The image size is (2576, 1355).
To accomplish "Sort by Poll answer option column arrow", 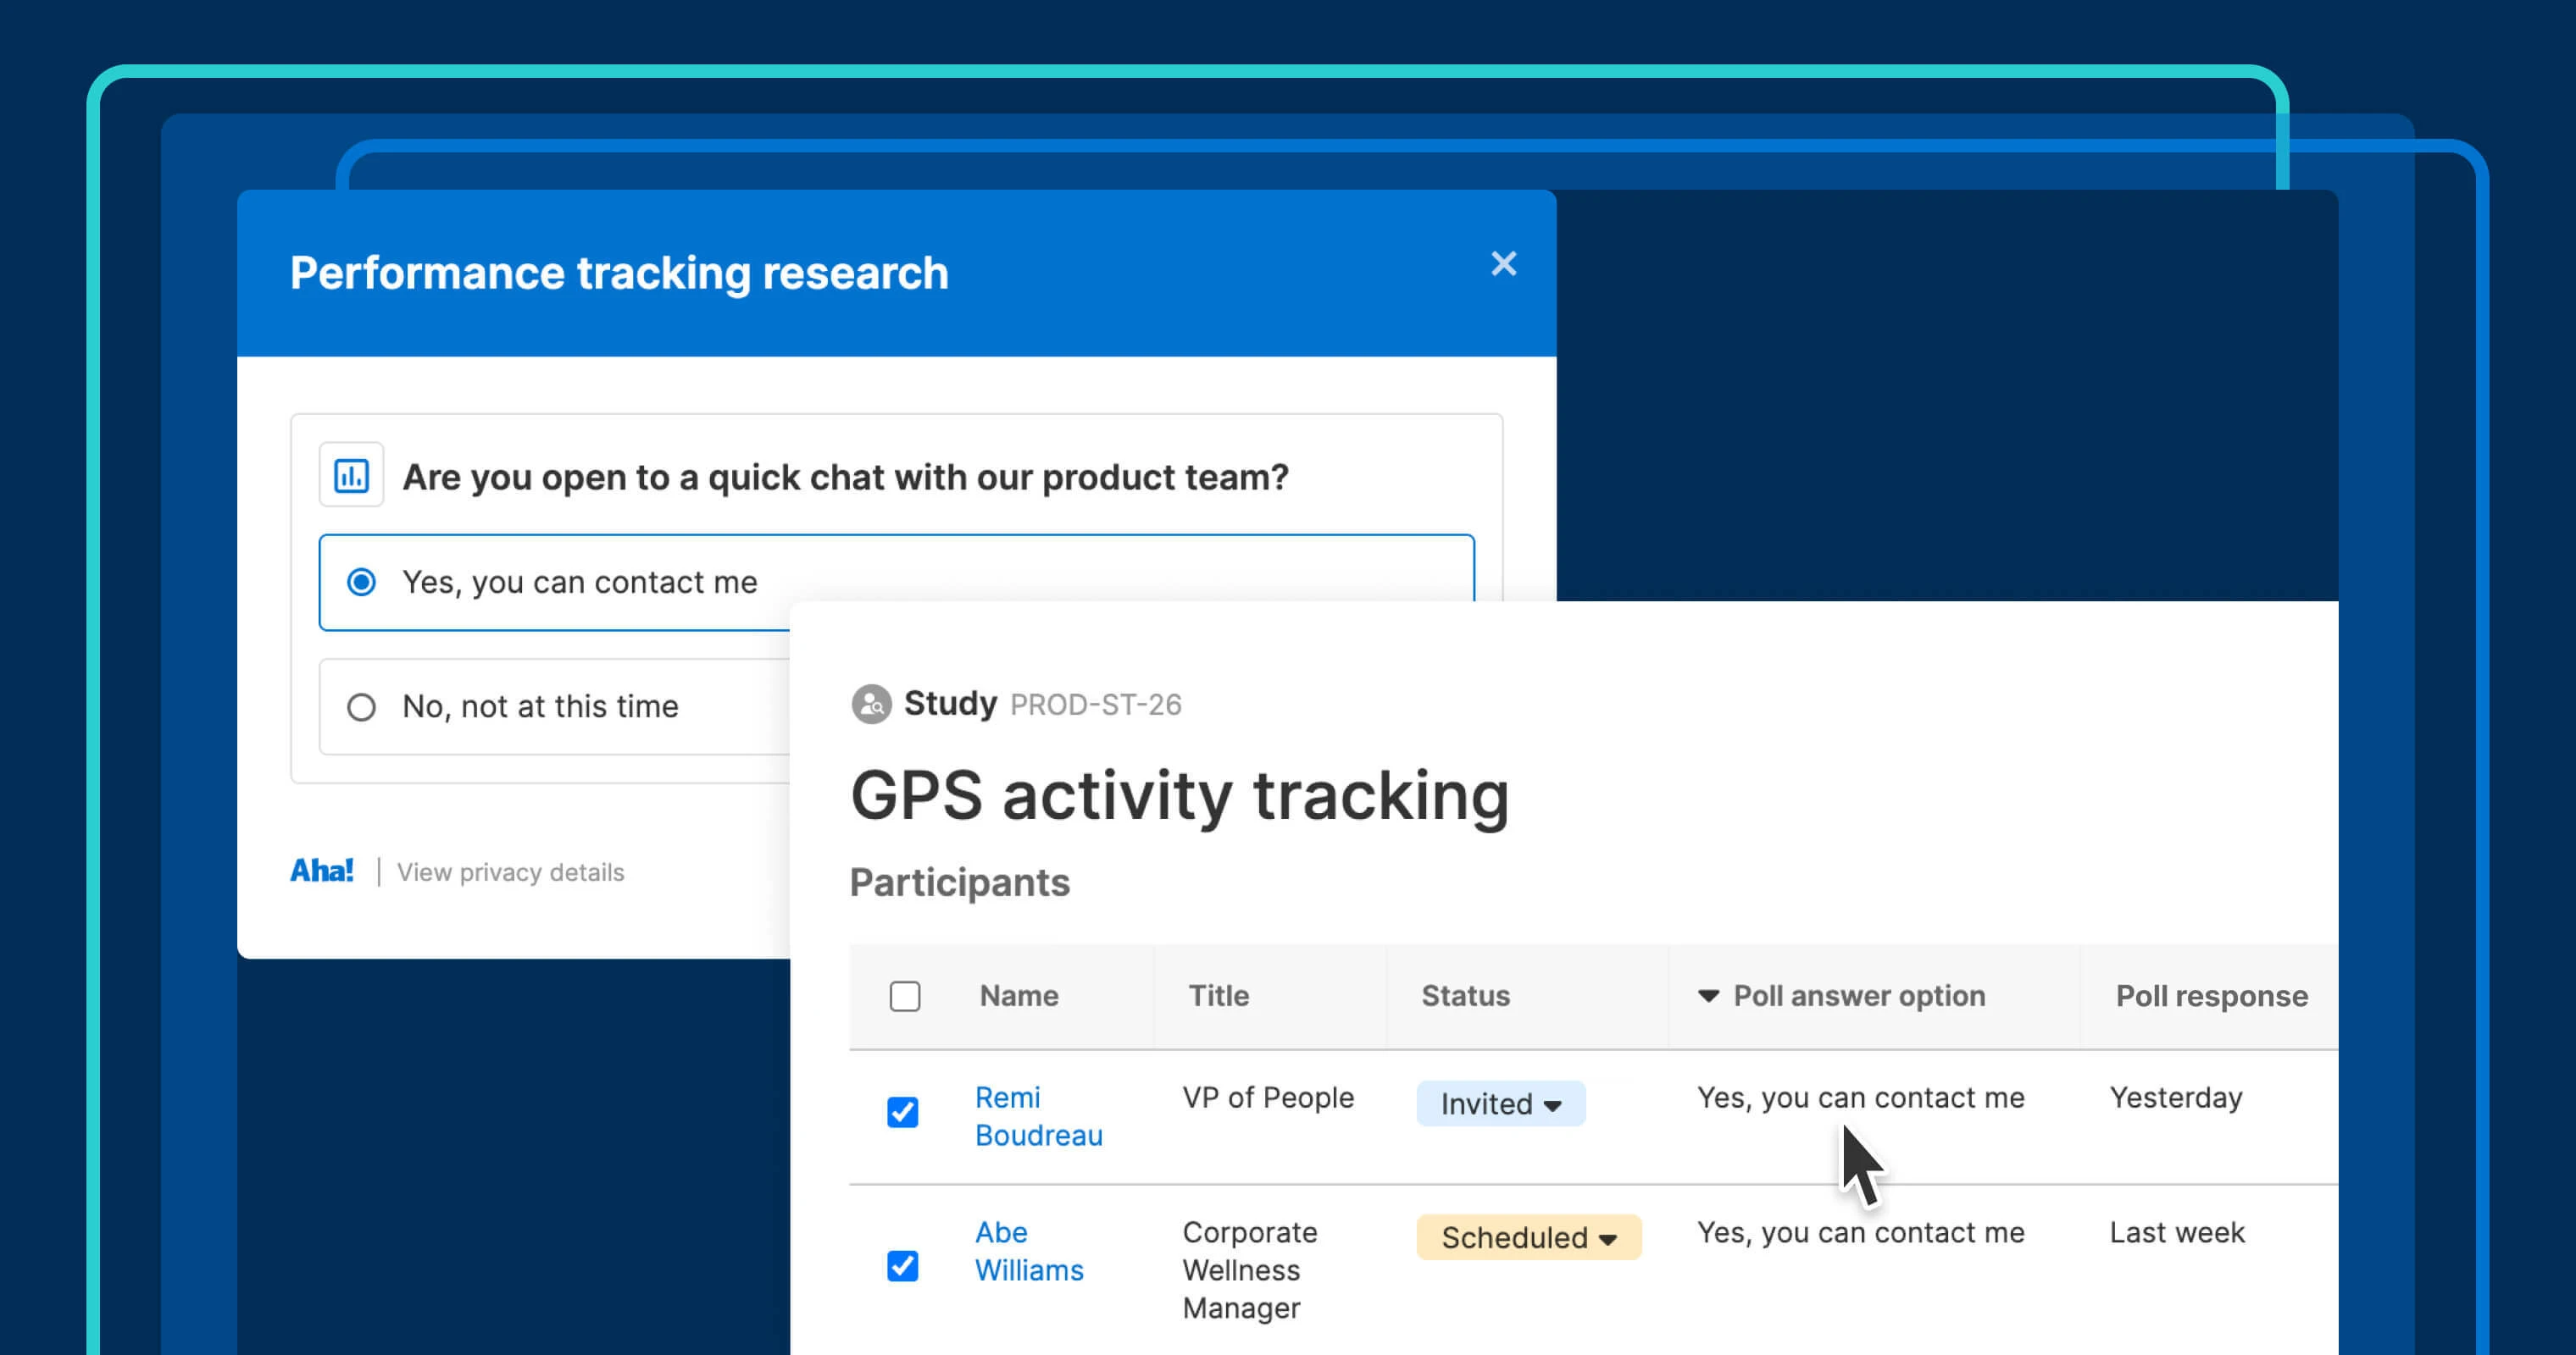I will pos(1708,995).
